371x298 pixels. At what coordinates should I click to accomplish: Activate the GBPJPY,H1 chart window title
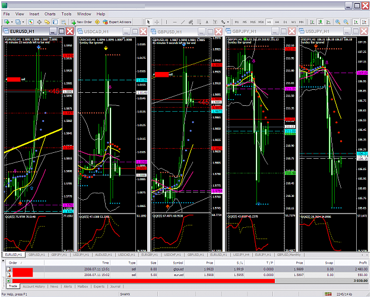tap(245, 32)
